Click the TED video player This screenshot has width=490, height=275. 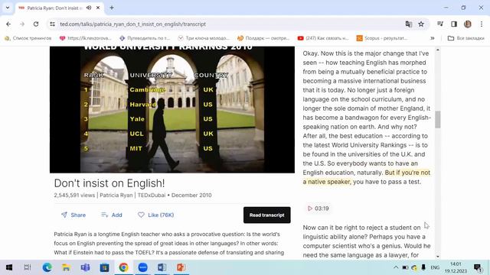[172, 109]
